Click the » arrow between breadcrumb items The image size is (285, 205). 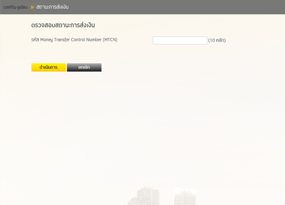point(32,7)
